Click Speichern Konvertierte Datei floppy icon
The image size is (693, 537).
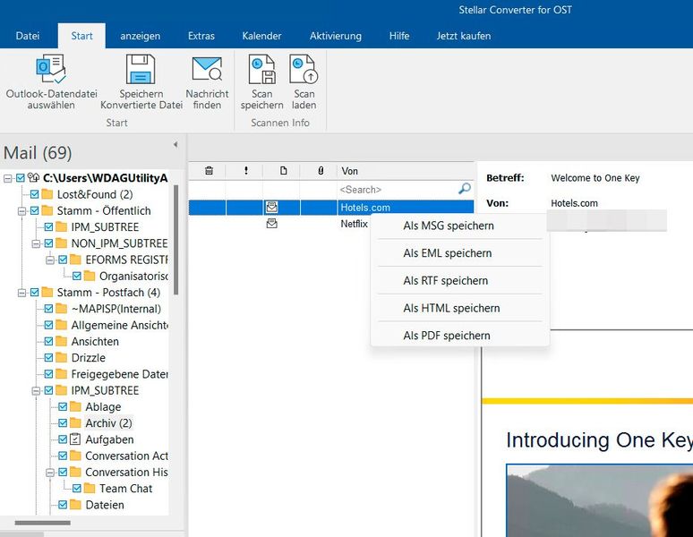[141, 70]
